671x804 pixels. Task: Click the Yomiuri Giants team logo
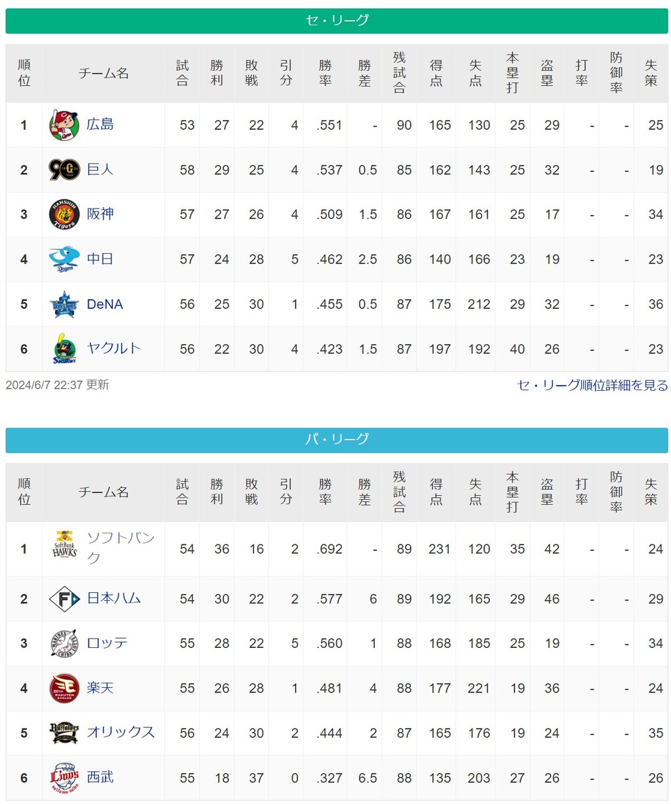click(x=64, y=170)
